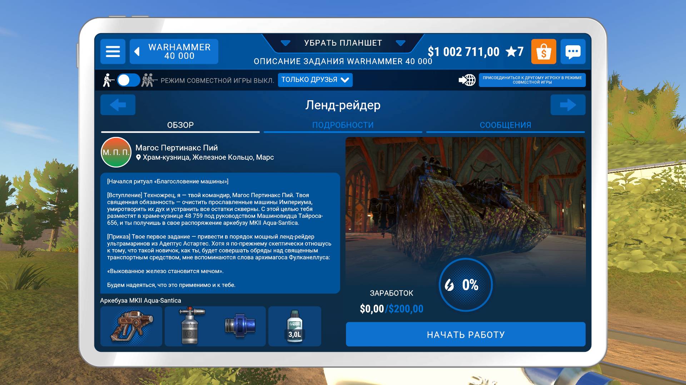The image size is (686, 385).
Task: Select the Arquebus MKII Aqua-Santica gun icon
Action: (131, 326)
